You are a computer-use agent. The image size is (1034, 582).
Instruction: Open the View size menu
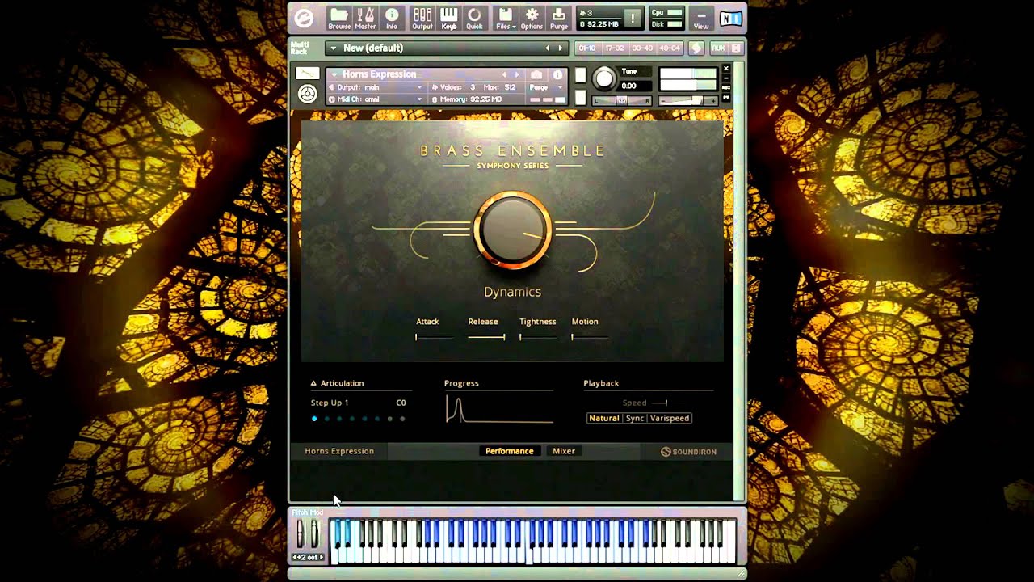click(x=701, y=18)
